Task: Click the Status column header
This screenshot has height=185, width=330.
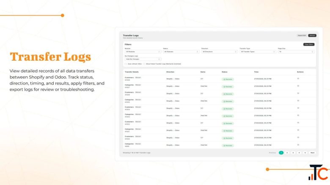Action: (x=224, y=72)
